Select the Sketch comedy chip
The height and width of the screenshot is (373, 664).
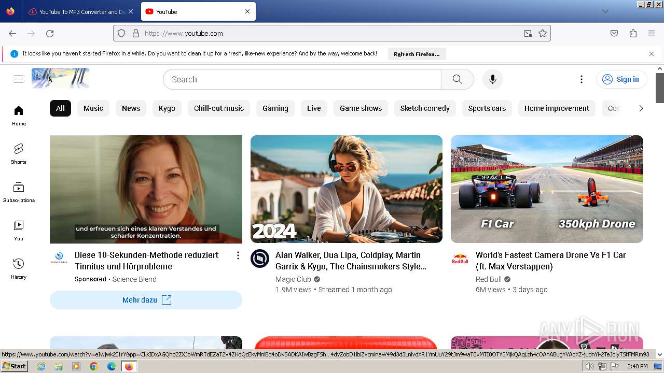(425, 108)
